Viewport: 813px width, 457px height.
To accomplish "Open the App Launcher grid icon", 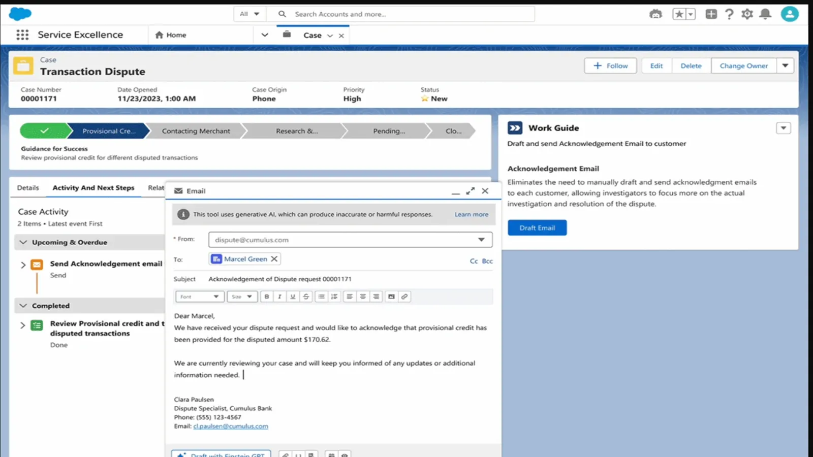I will click(22, 35).
